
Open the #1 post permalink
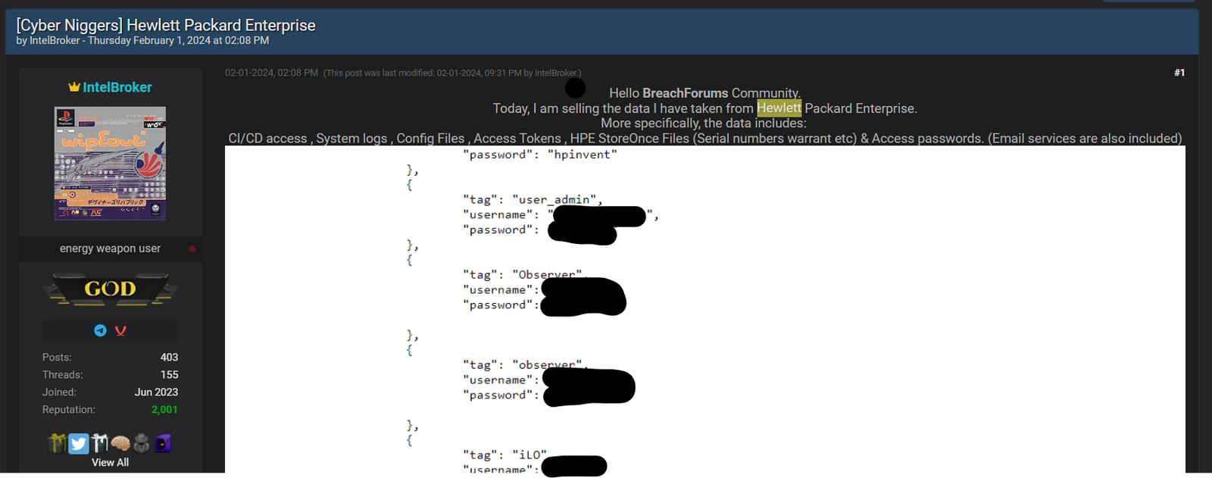[1179, 73]
